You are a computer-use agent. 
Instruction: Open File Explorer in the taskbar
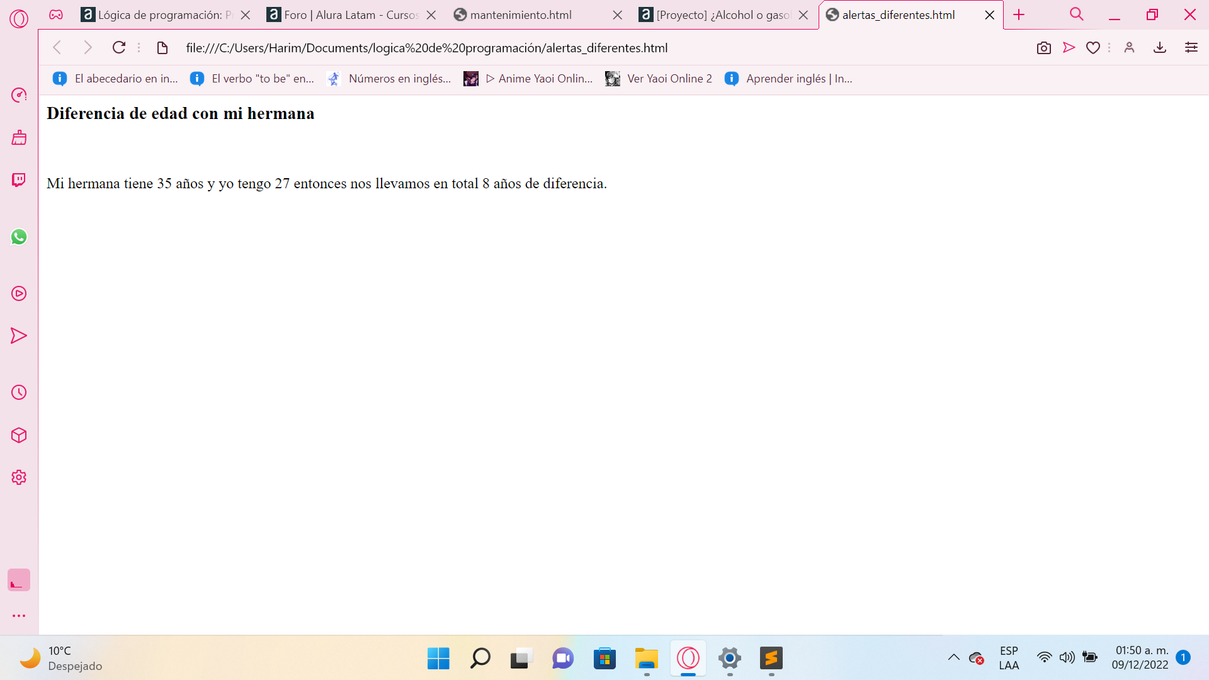pos(647,659)
